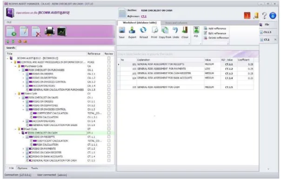
Task: Click the Print icon
Action: click(x=154, y=30)
